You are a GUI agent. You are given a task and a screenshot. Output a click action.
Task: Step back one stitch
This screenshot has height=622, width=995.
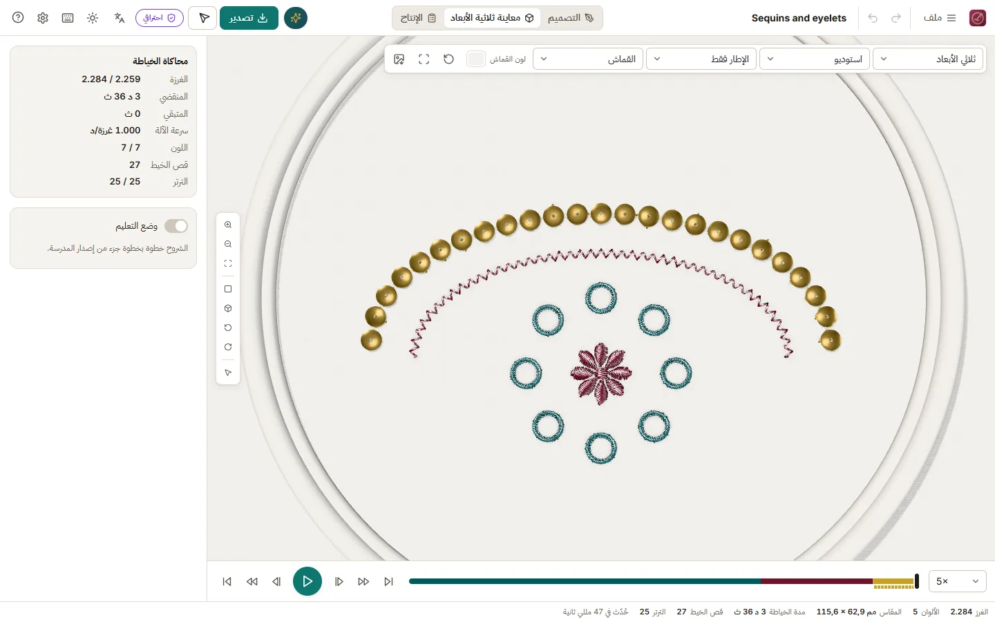[276, 581]
